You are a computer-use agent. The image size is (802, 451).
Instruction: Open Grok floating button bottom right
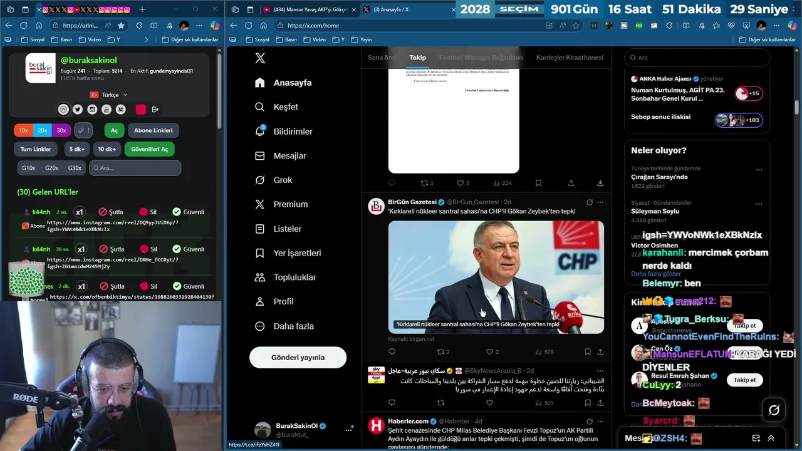[x=774, y=410]
